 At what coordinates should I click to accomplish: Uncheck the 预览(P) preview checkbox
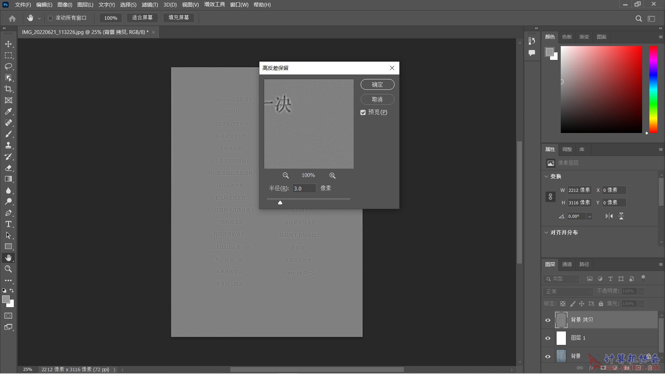(x=363, y=113)
